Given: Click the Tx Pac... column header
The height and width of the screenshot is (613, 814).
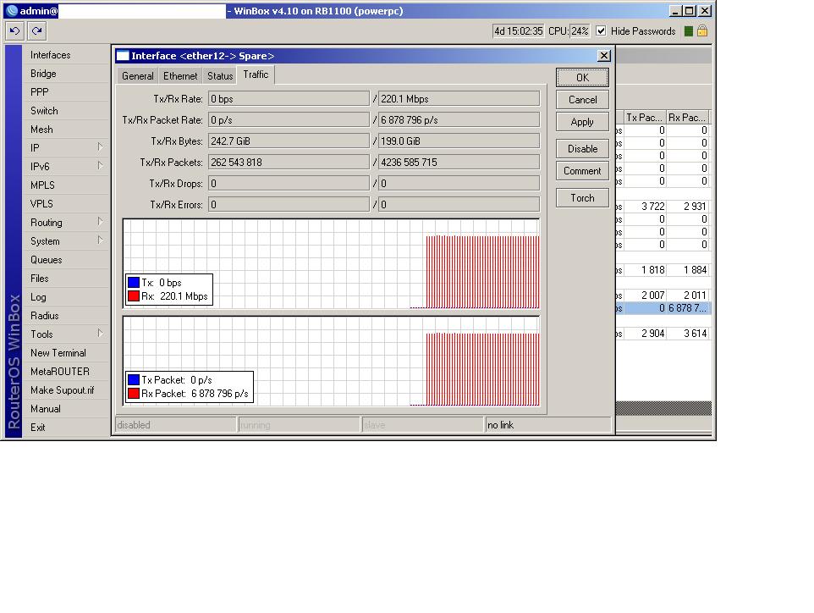Looking at the screenshot, I should point(645,118).
